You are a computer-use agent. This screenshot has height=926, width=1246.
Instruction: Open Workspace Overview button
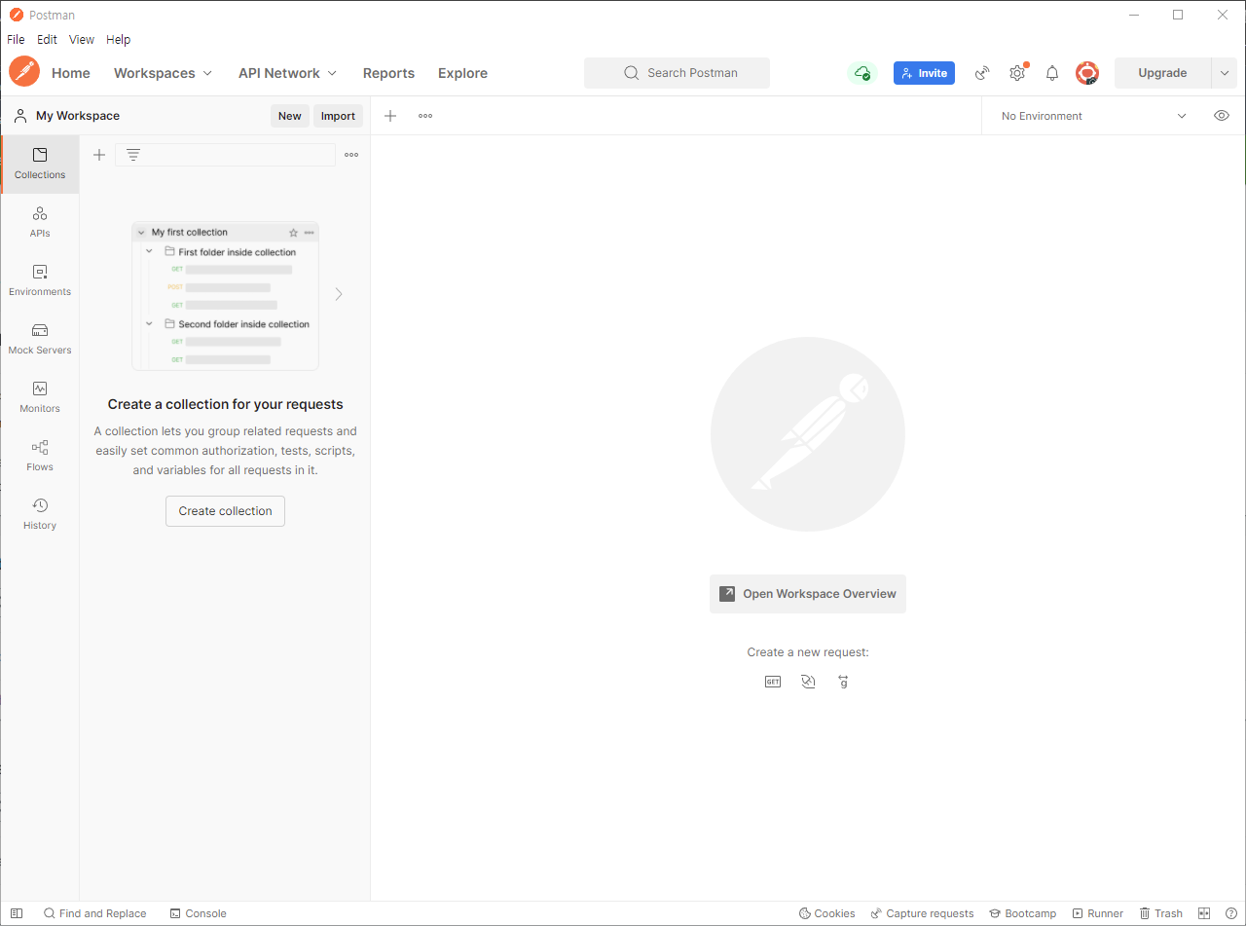[x=808, y=594]
